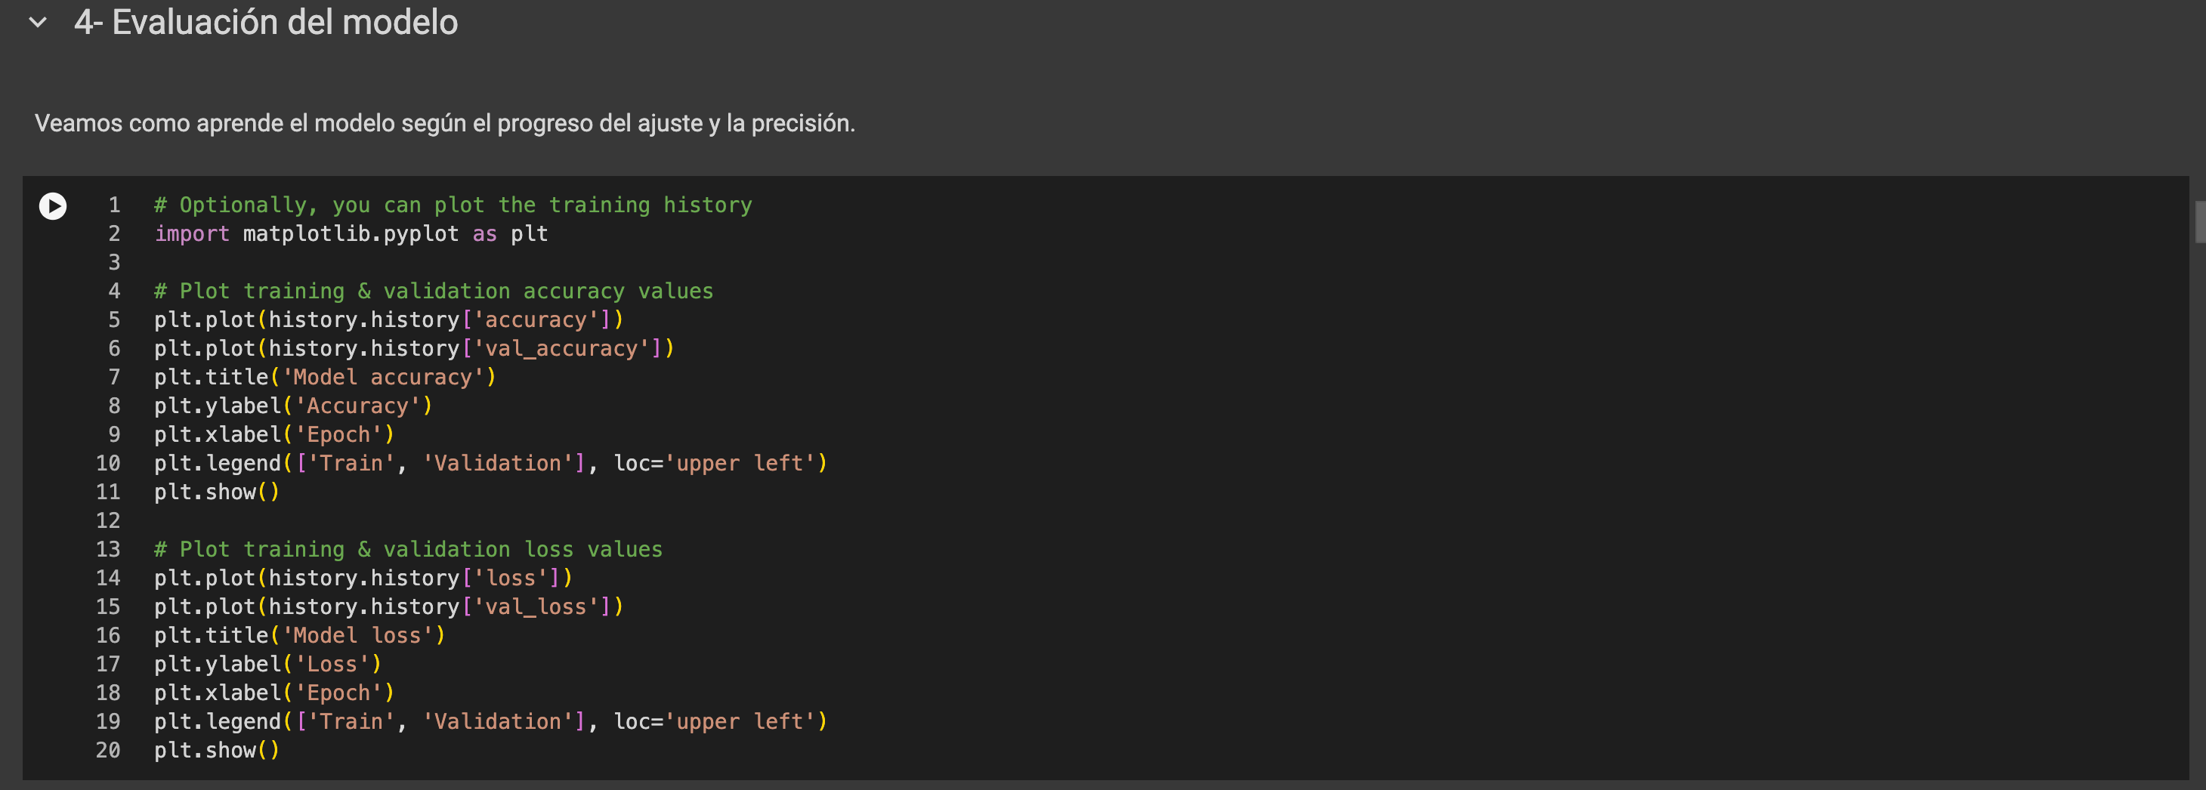This screenshot has width=2206, height=790.
Task: Click the plt.ylabel('Accuracy') line
Action: 293,406
